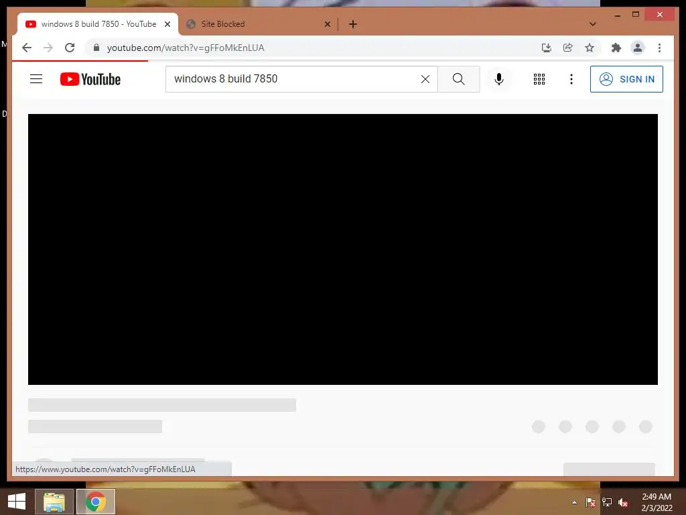Clear the YouTube search query

click(425, 79)
